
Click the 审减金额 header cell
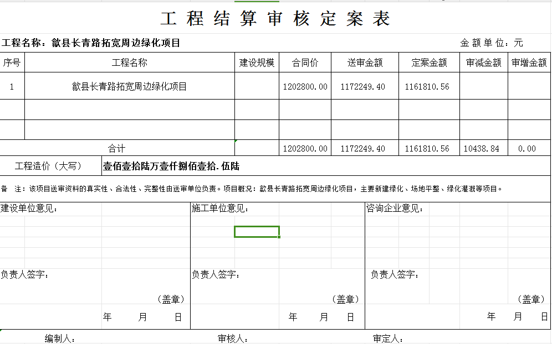(483, 62)
